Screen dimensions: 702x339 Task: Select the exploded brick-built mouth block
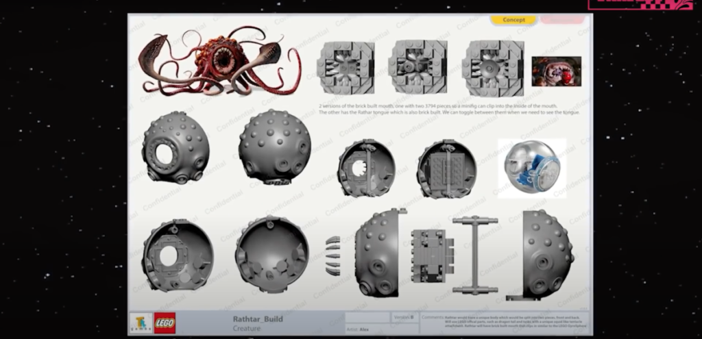click(x=432, y=255)
